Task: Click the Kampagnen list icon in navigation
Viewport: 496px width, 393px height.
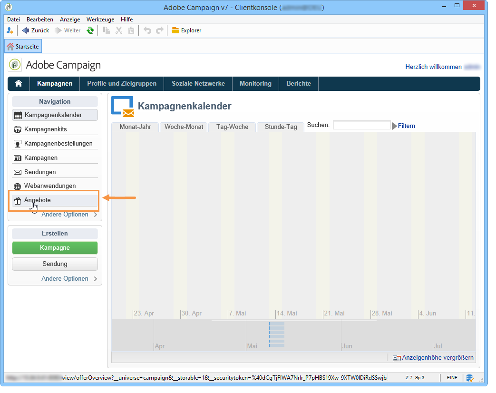Action: pos(18,158)
